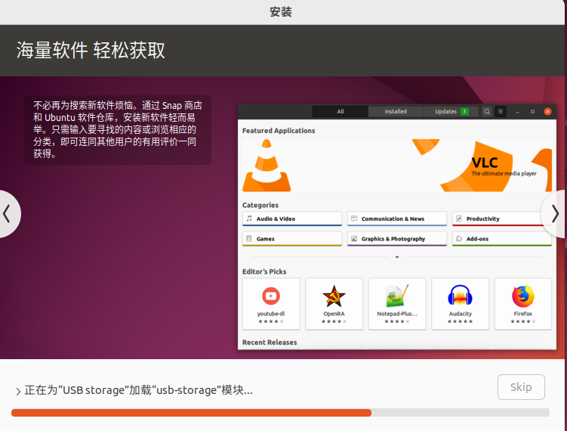Click the Skip button
Viewport: 567px width, 431px height.
tap(521, 387)
